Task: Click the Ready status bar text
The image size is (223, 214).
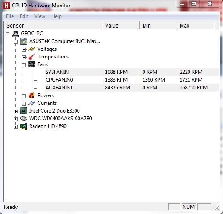Action: [11, 207]
